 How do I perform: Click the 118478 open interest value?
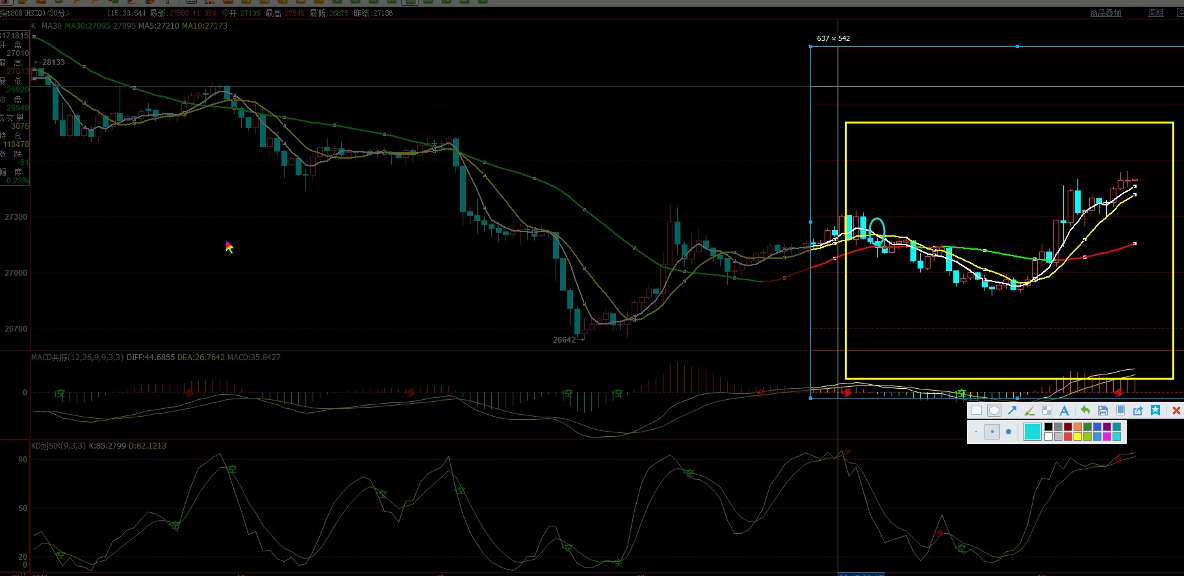(x=16, y=144)
